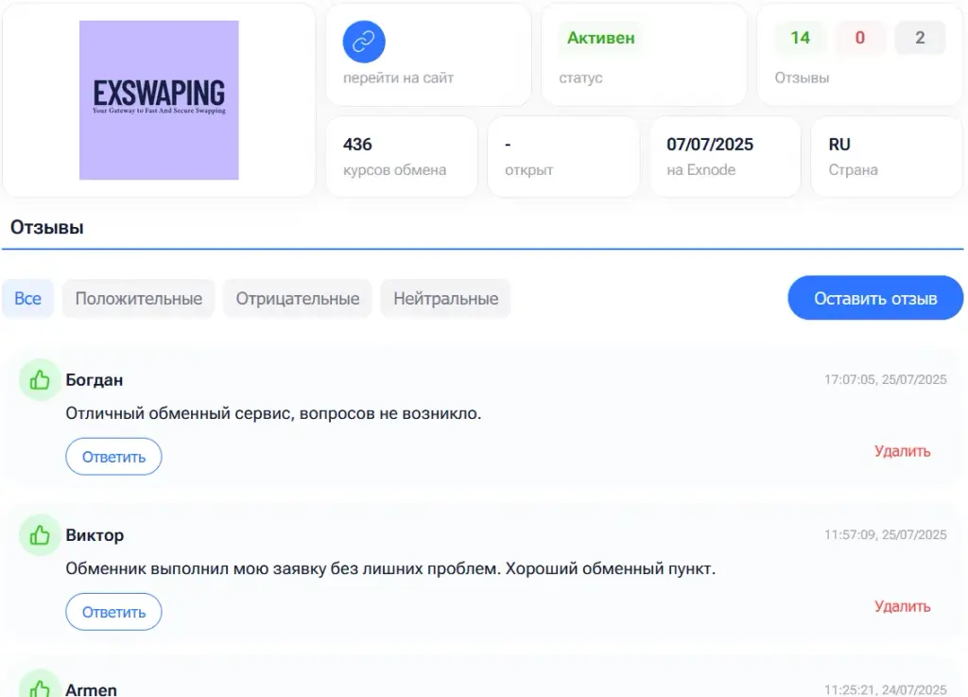Screen dimensions: 968x697
Task: Click the thumbs-up icon next to Armen
Action: (x=40, y=686)
